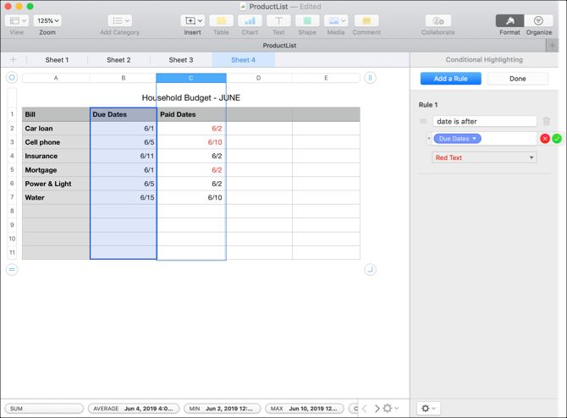
Task: Switch to the Sheet 2 tab
Action: (x=118, y=60)
